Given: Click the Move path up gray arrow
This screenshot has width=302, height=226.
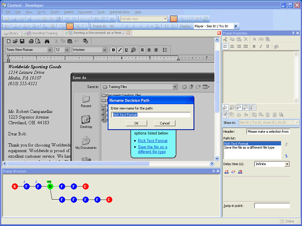Looking at the screenshot, I should [286, 144].
